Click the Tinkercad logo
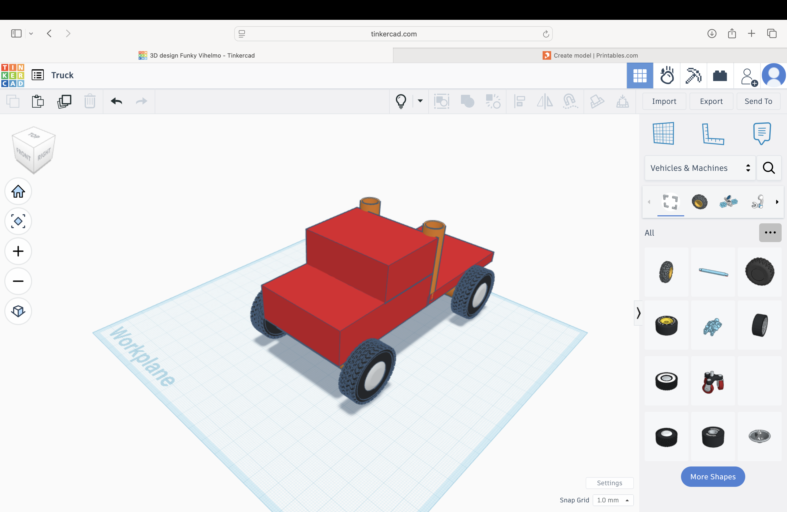Viewport: 787px width, 512px height. [13, 76]
